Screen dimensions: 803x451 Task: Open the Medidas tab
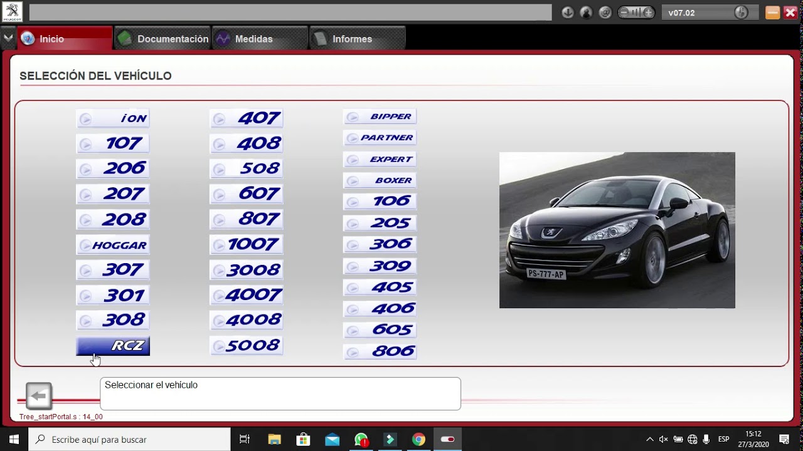pos(260,38)
